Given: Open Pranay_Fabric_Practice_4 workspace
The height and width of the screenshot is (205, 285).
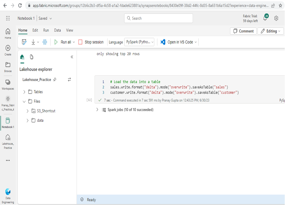Looking at the screenshot, I should [x=8, y=103].
